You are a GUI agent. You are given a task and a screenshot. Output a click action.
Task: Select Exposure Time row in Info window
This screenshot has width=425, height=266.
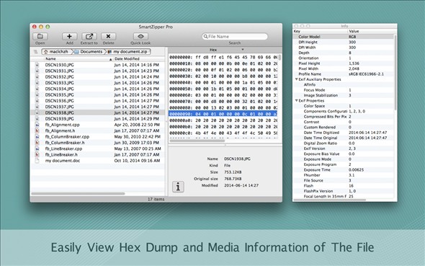(x=344, y=169)
